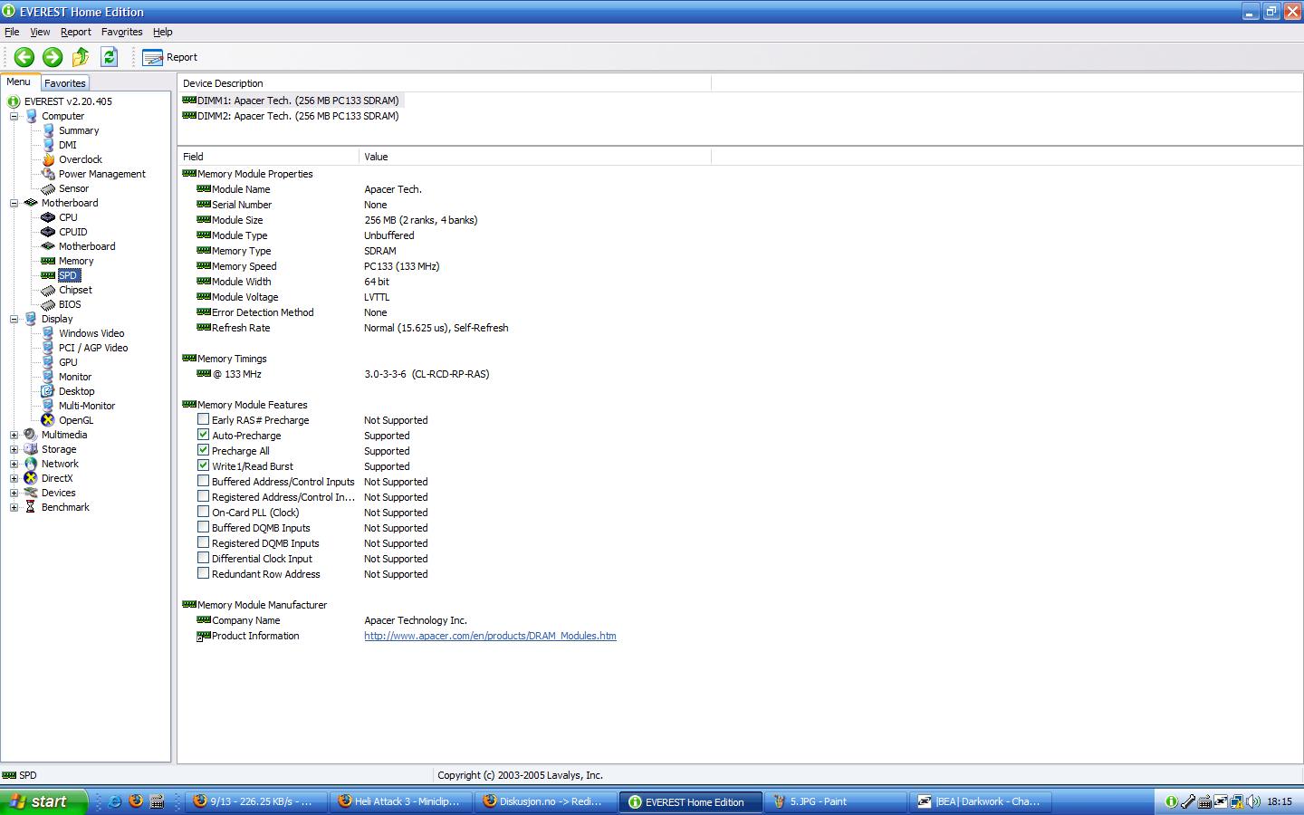Collapse the Computer tree node
This screenshot has width=1304, height=815.
pos(14,116)
